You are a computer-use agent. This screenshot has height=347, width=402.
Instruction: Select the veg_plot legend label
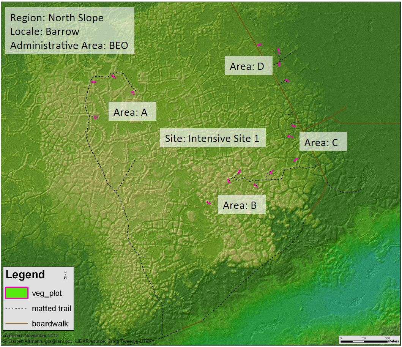tap(47, 293)
